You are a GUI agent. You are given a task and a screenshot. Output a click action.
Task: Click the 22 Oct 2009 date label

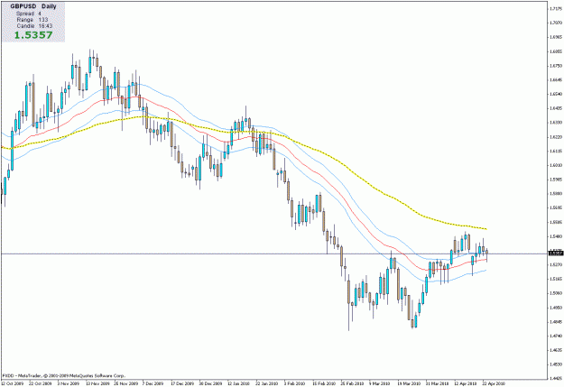point(41,383)
